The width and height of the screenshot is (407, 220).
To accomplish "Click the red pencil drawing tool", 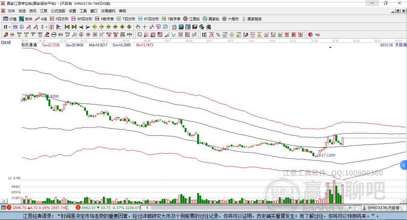I will click(x=6, y=35).
